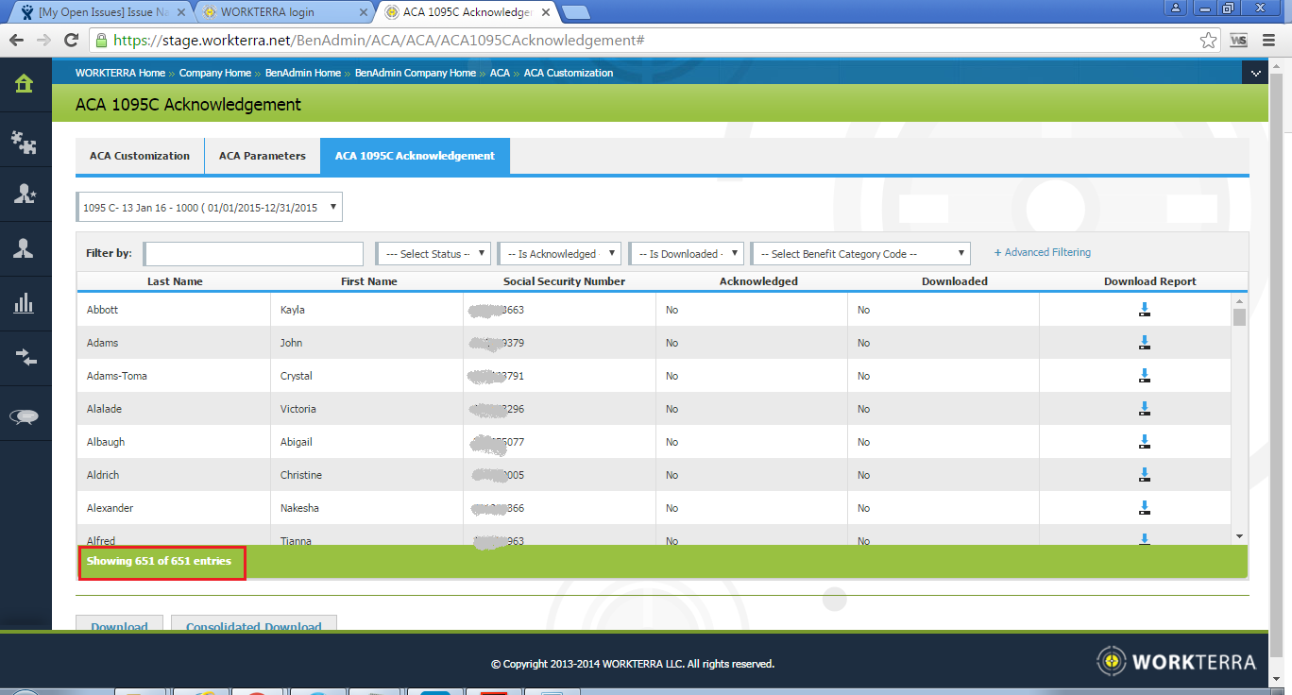Click the table scrollbar down arrow
This screenshot has height=695, width=1292.
[1239, 536]
